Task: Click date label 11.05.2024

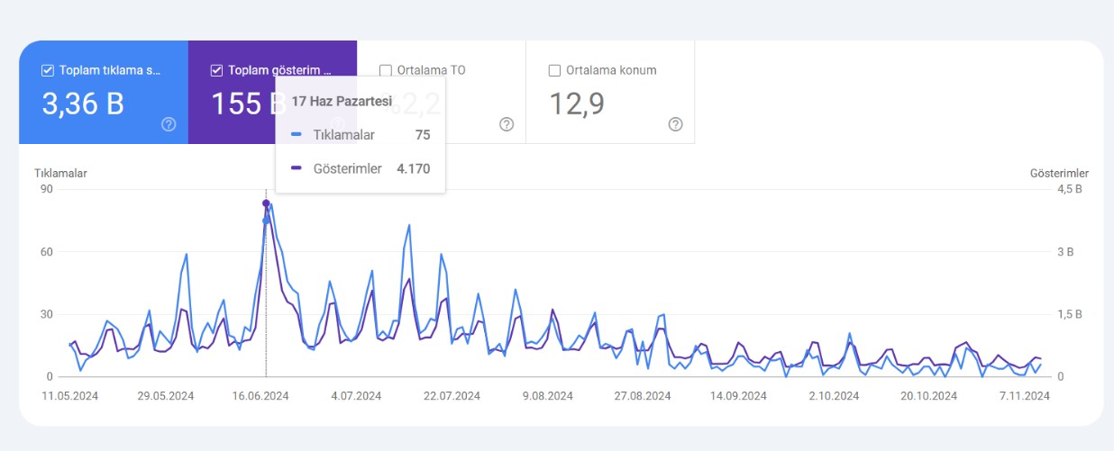Action: (70, 395)
